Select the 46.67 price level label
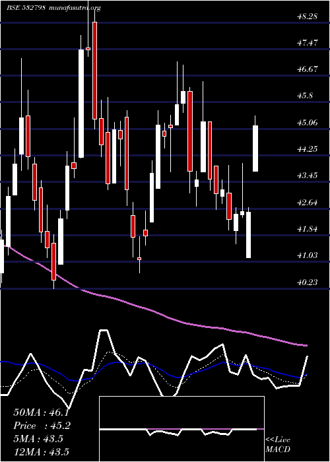This screenshot has height=462, width=330. coord(307,69)
